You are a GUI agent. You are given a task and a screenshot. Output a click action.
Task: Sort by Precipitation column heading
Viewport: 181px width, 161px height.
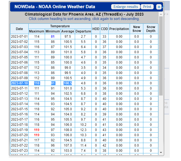pos(119,29)
